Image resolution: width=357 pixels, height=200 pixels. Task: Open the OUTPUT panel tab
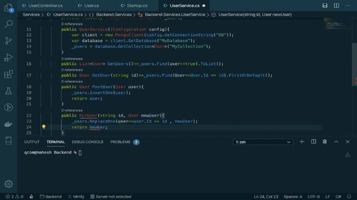32,142
